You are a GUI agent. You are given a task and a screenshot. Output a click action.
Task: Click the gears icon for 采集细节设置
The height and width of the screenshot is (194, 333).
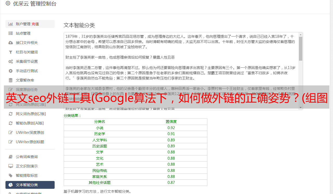(x=11, y=61)
